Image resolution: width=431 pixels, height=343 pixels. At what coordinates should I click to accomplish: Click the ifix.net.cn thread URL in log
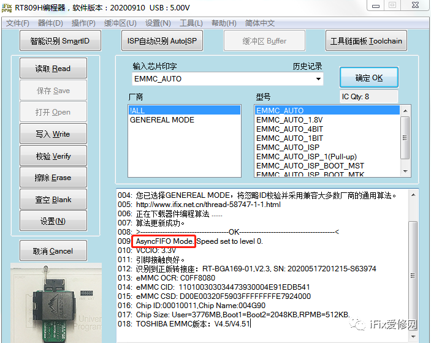point(208,205)
